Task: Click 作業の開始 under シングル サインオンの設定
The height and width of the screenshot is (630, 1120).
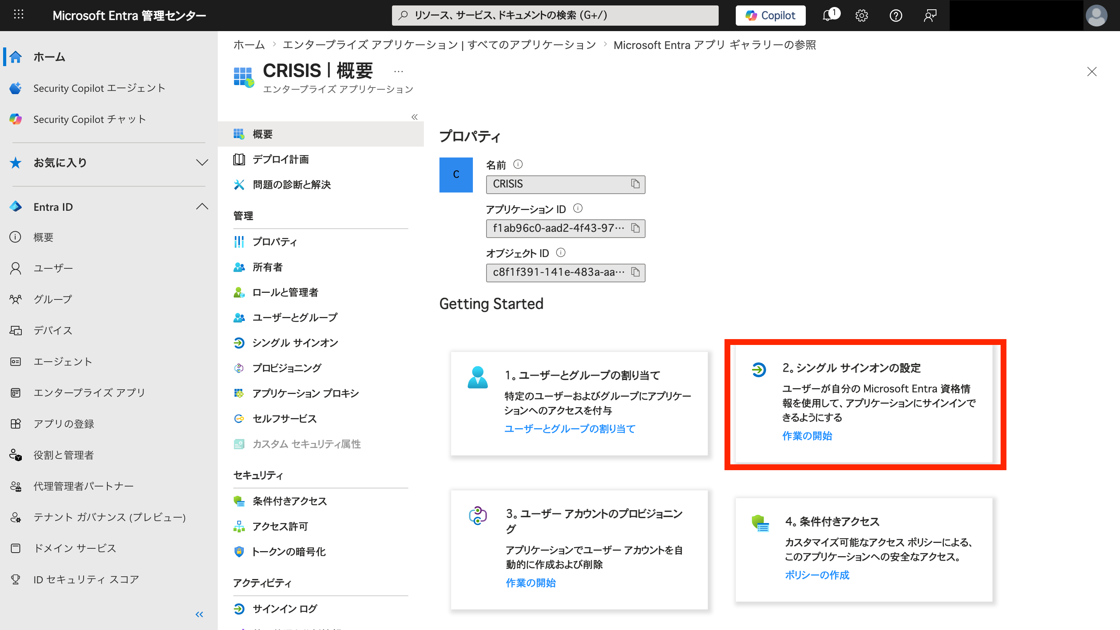Action: pos(807,436)
